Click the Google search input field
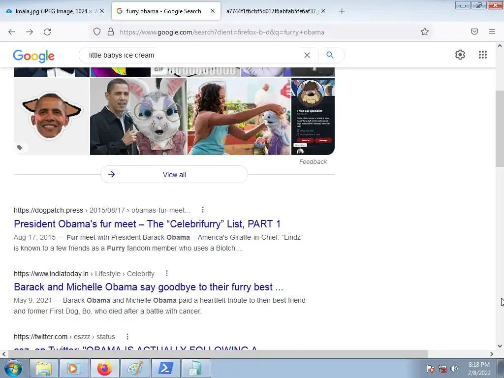 193,55
